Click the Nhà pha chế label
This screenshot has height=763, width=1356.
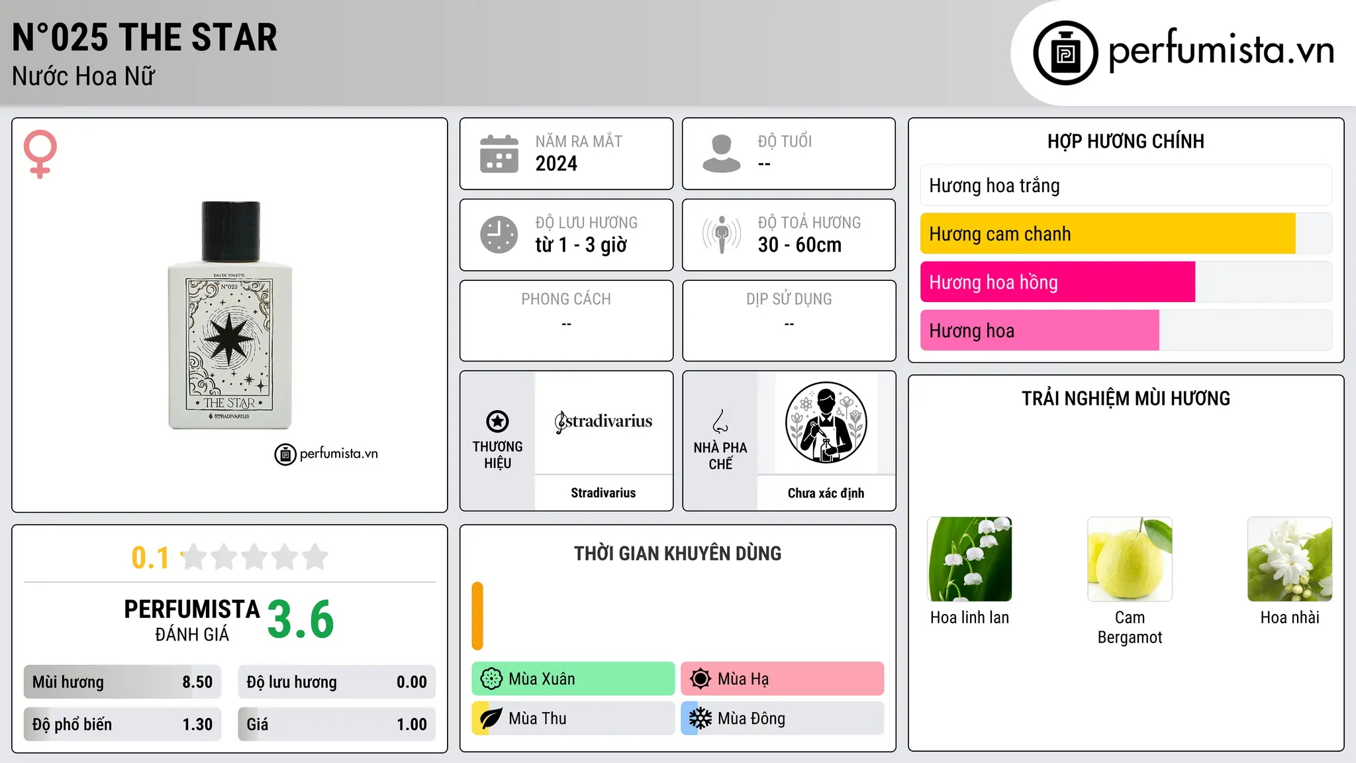point(720,456)
